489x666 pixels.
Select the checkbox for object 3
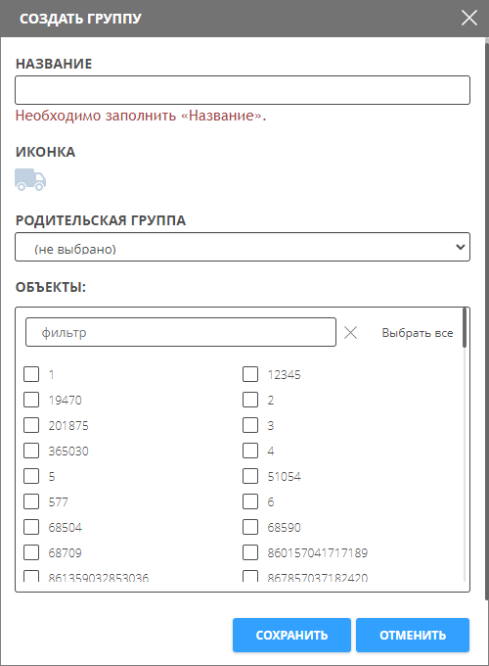[250, 425]
